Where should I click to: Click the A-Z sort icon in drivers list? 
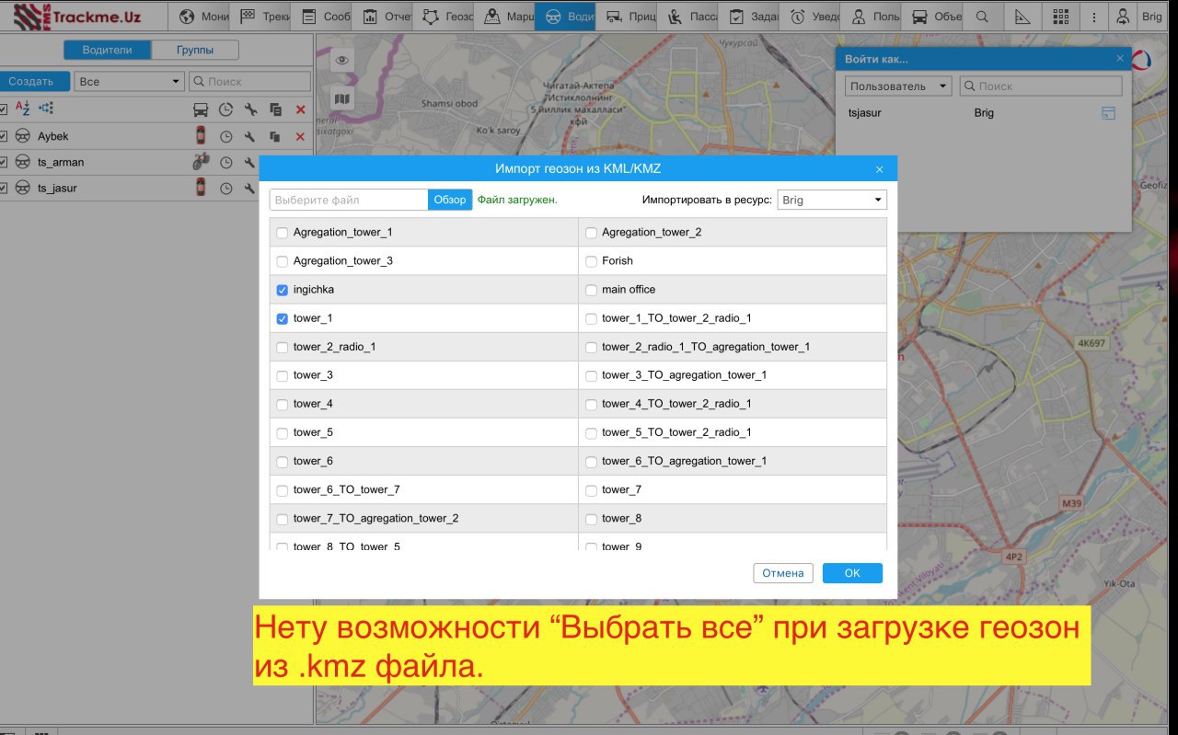pyautogui.click(x=23, y=109)
